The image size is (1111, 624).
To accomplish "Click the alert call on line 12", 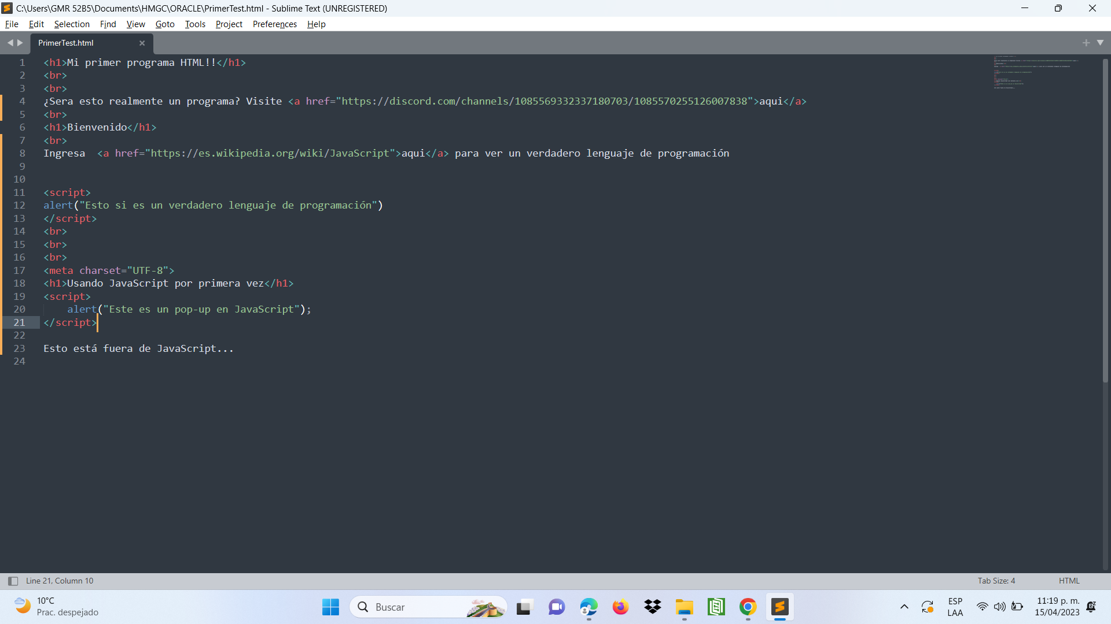I will click(x=213, y=205).
